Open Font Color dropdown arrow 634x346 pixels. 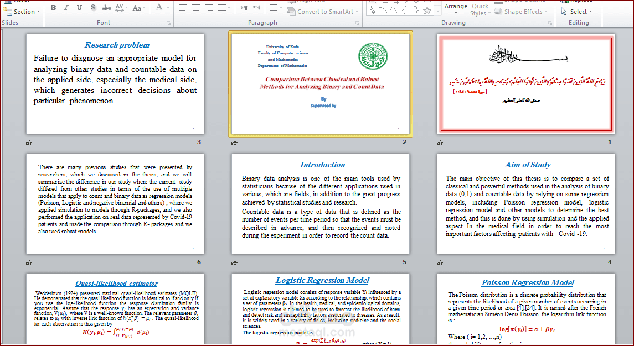[168, 7]
